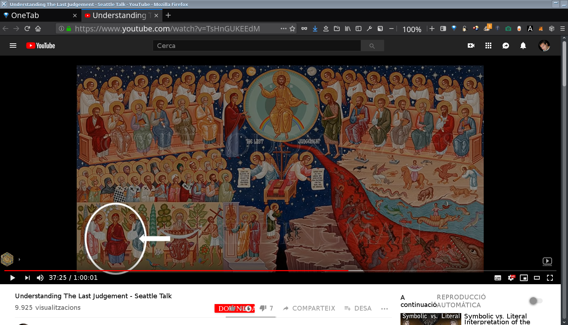Image resolution: width=568 pixels, height=325 pixels.
Task: Show site information for the padlock
Action: coord(68,29)
